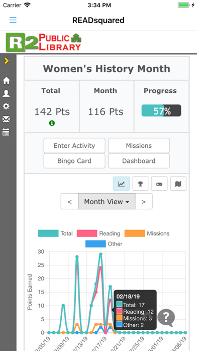
Task: Open settings gear in sidebar
Action: tap(6, 106)
